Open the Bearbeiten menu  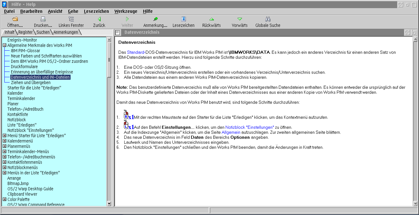(x=31, y=11)
